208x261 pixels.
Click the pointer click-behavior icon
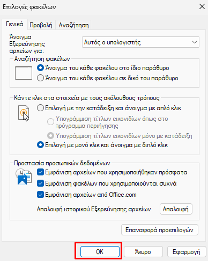tap(24, 113)
